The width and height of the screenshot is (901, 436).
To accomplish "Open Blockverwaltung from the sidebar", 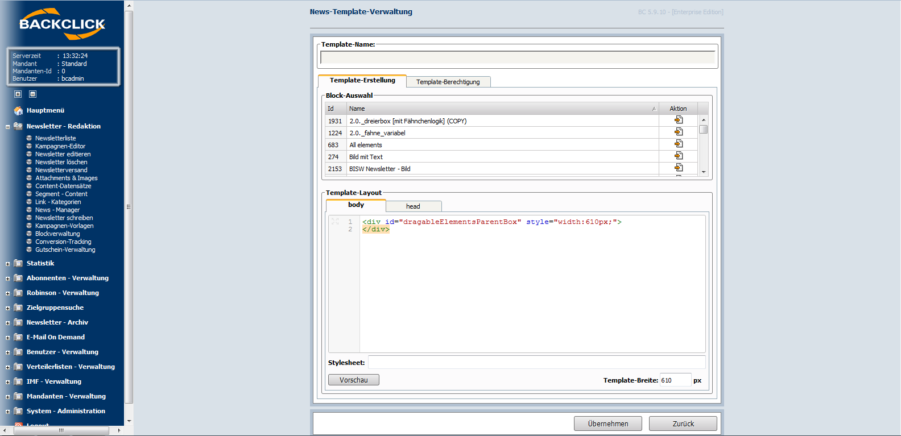I will [x=57, y=234].
